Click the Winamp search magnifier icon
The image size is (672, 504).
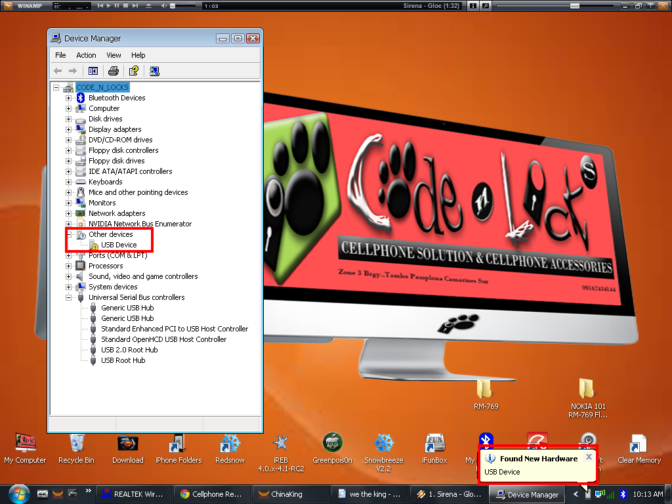pos(485,6)
